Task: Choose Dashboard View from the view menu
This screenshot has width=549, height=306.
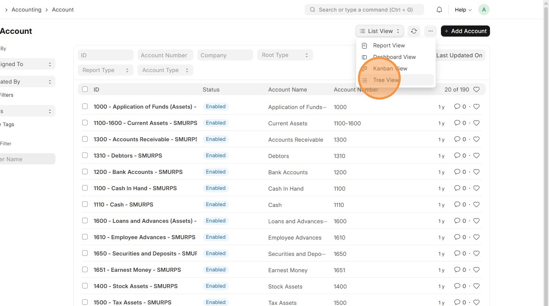Action: pyautogui.click(x=396, y=57)
